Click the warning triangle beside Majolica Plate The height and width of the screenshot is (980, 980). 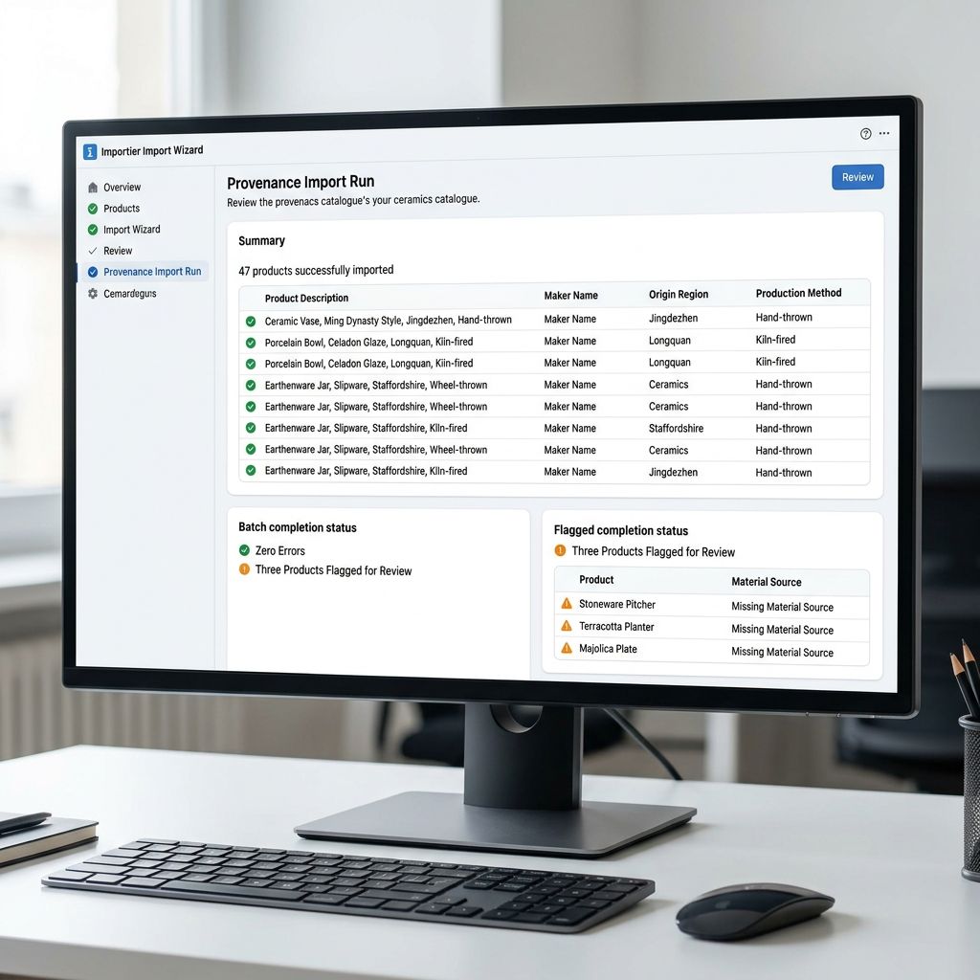click(x=567, y=648)
